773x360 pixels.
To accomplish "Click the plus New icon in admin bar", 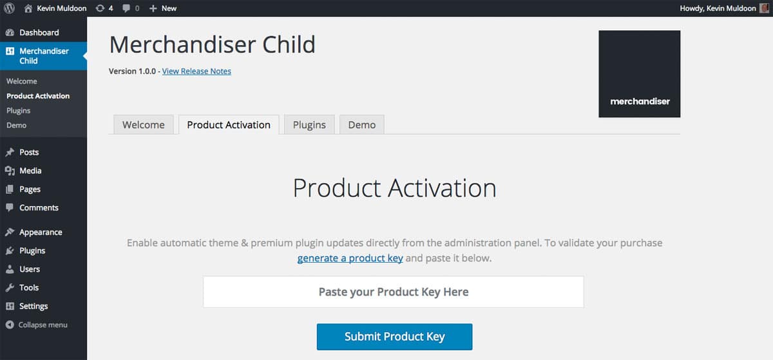I will [153, 8].
